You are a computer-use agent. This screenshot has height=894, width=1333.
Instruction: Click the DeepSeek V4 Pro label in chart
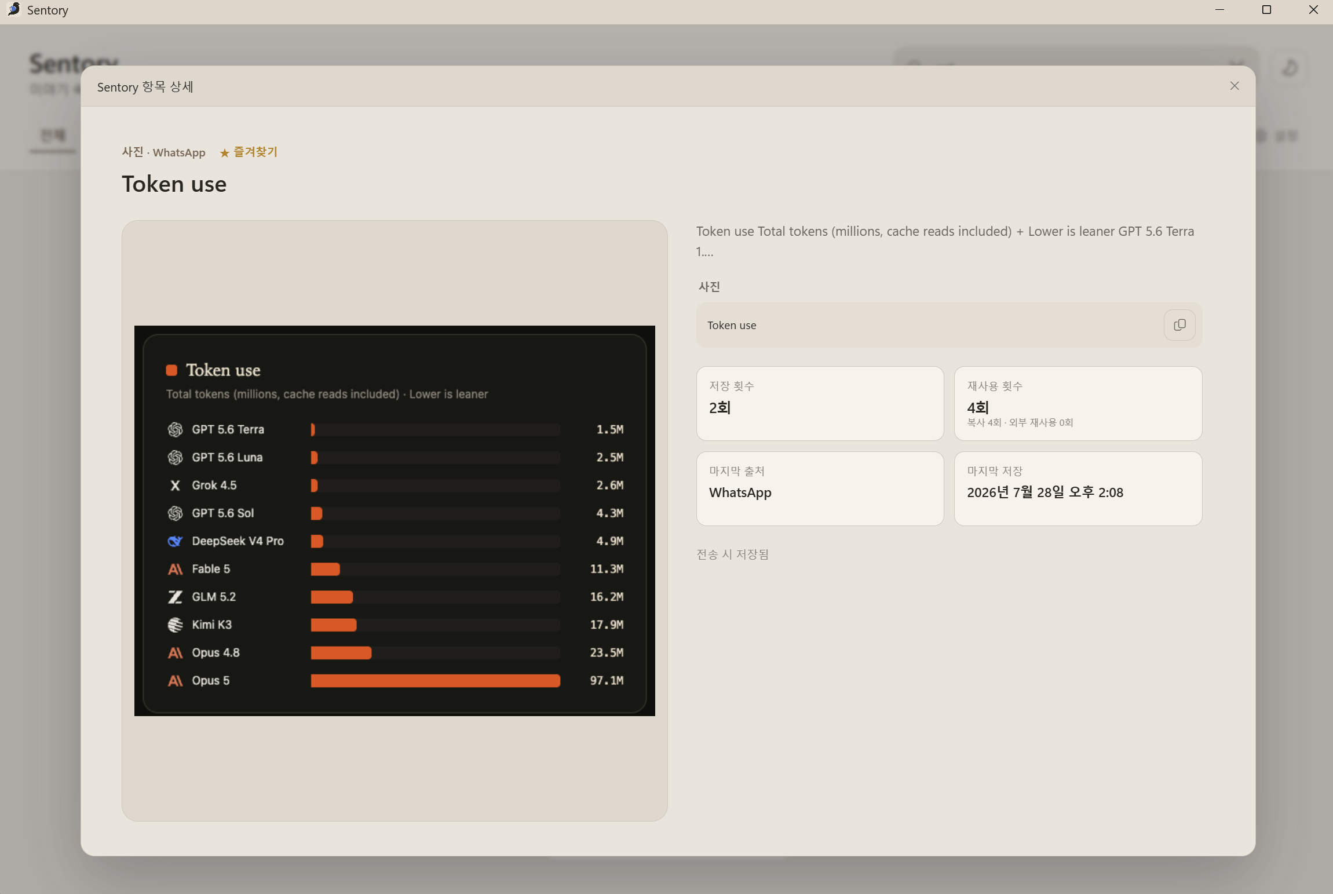pos(238,541)
